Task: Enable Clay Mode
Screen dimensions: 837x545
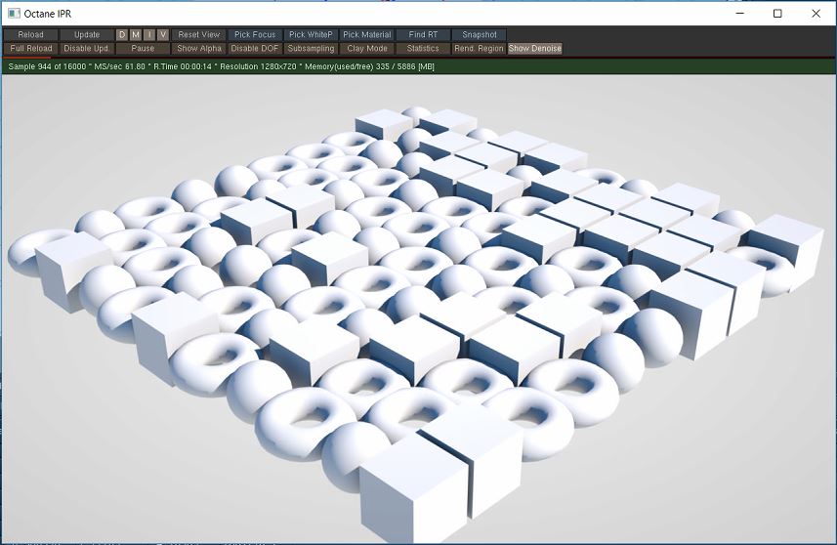Action: click(x=367, y=49)
